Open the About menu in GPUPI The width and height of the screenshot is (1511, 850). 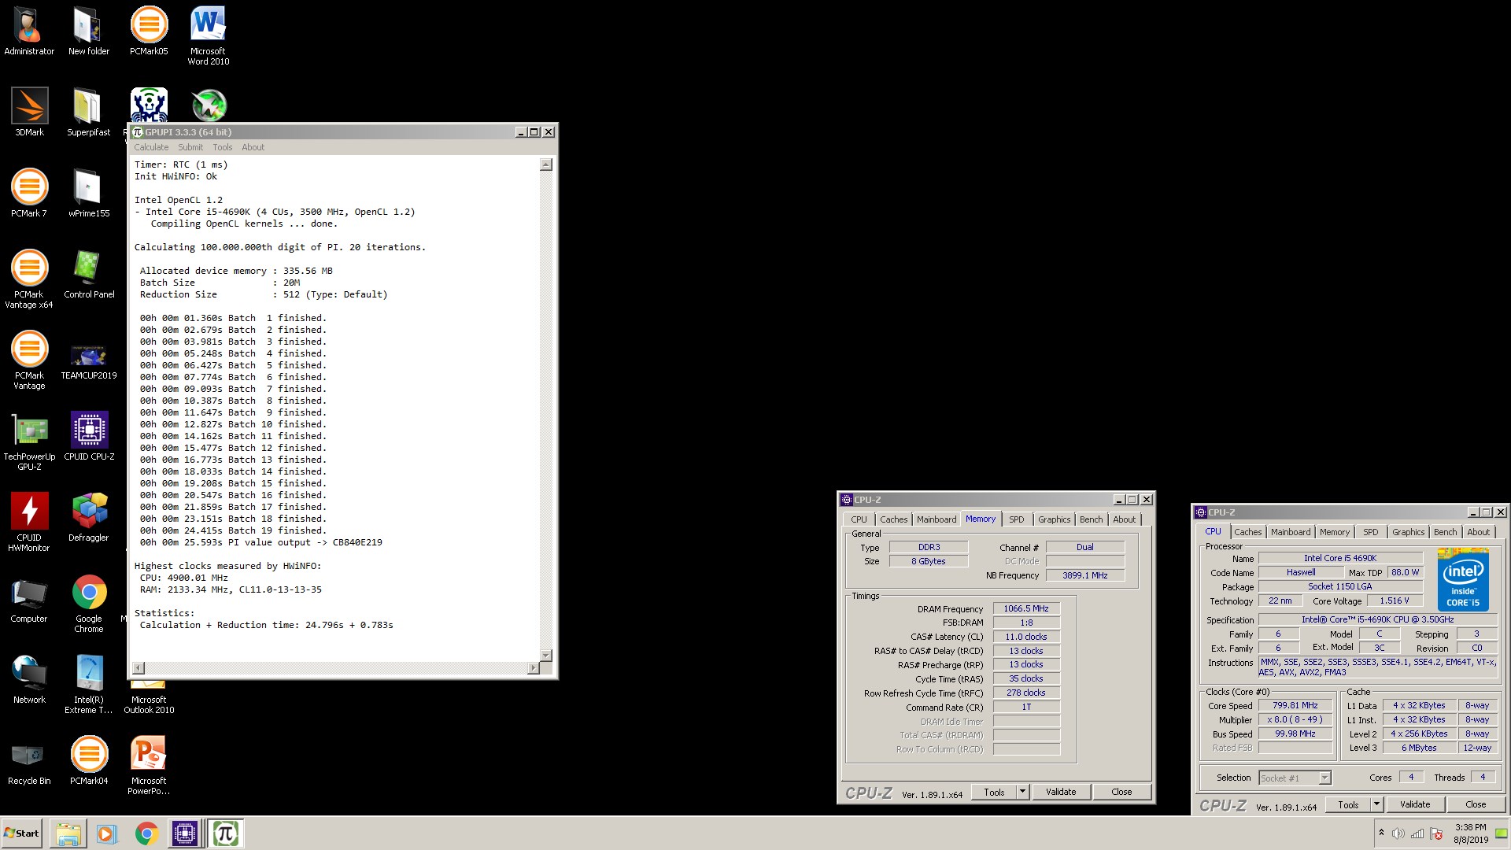253,147
